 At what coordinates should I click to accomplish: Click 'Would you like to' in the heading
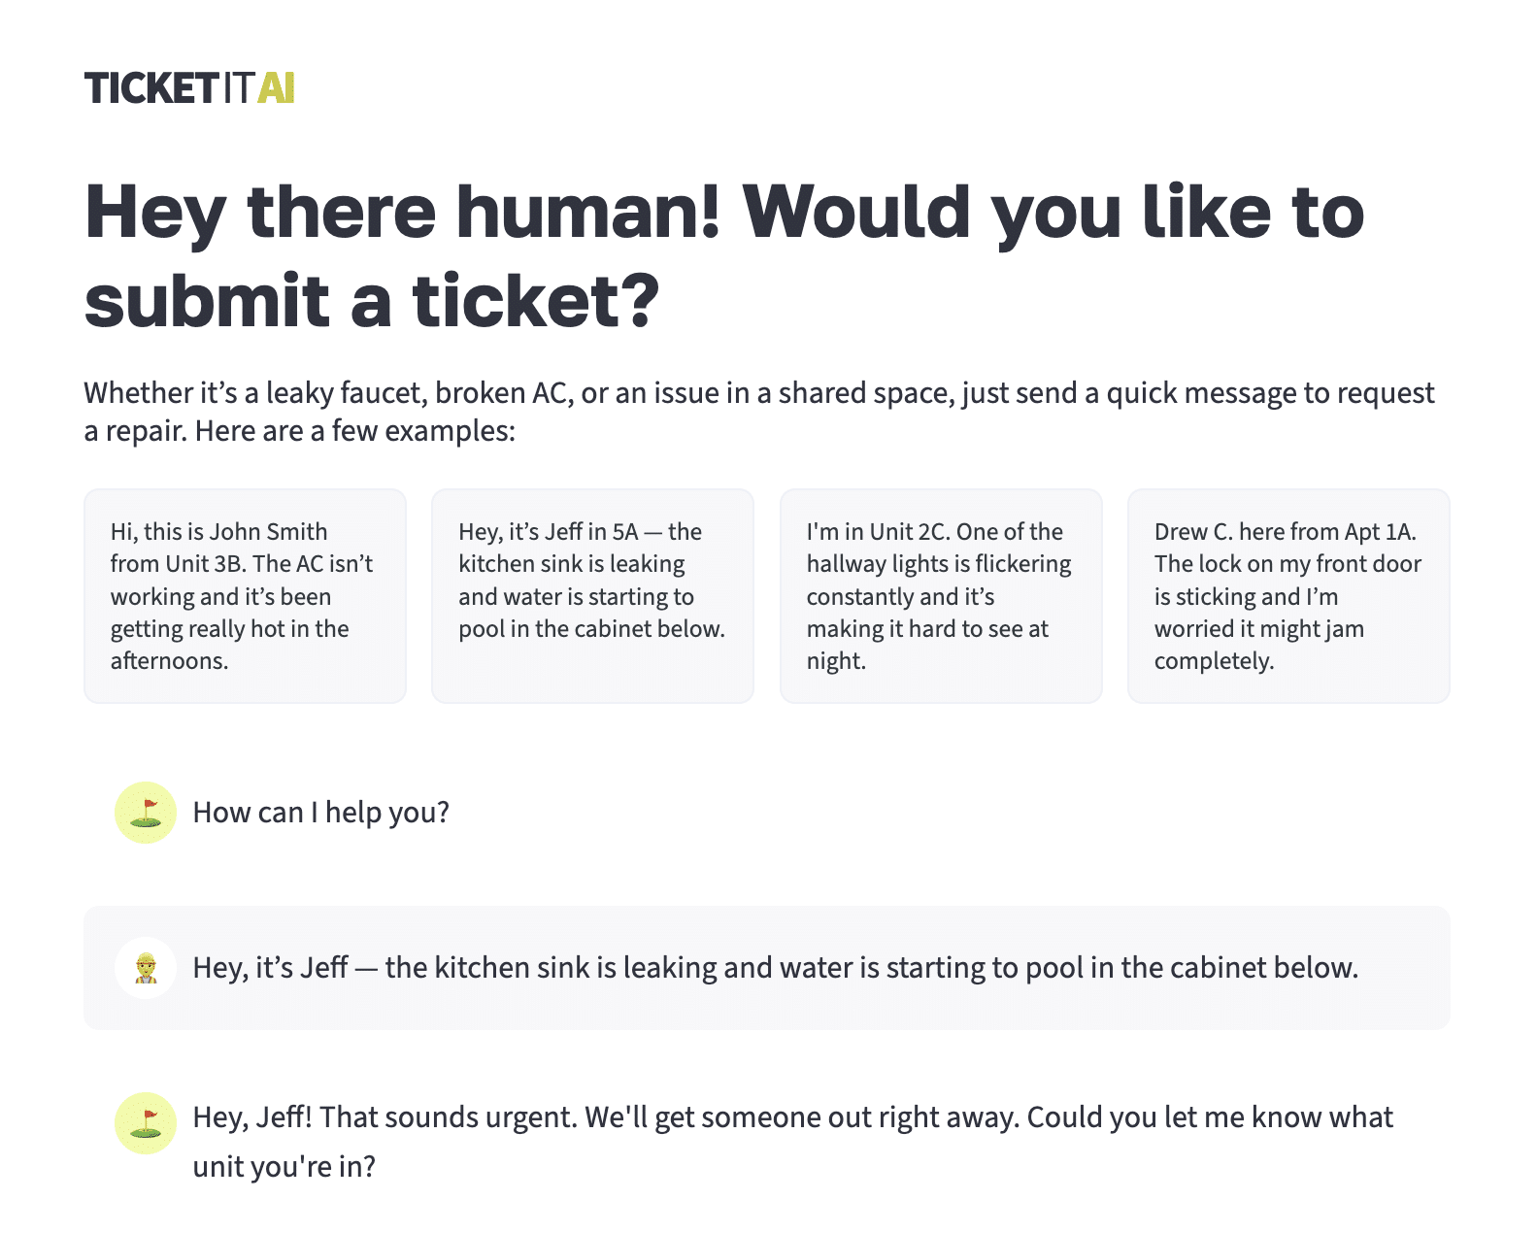point(1053,212)
